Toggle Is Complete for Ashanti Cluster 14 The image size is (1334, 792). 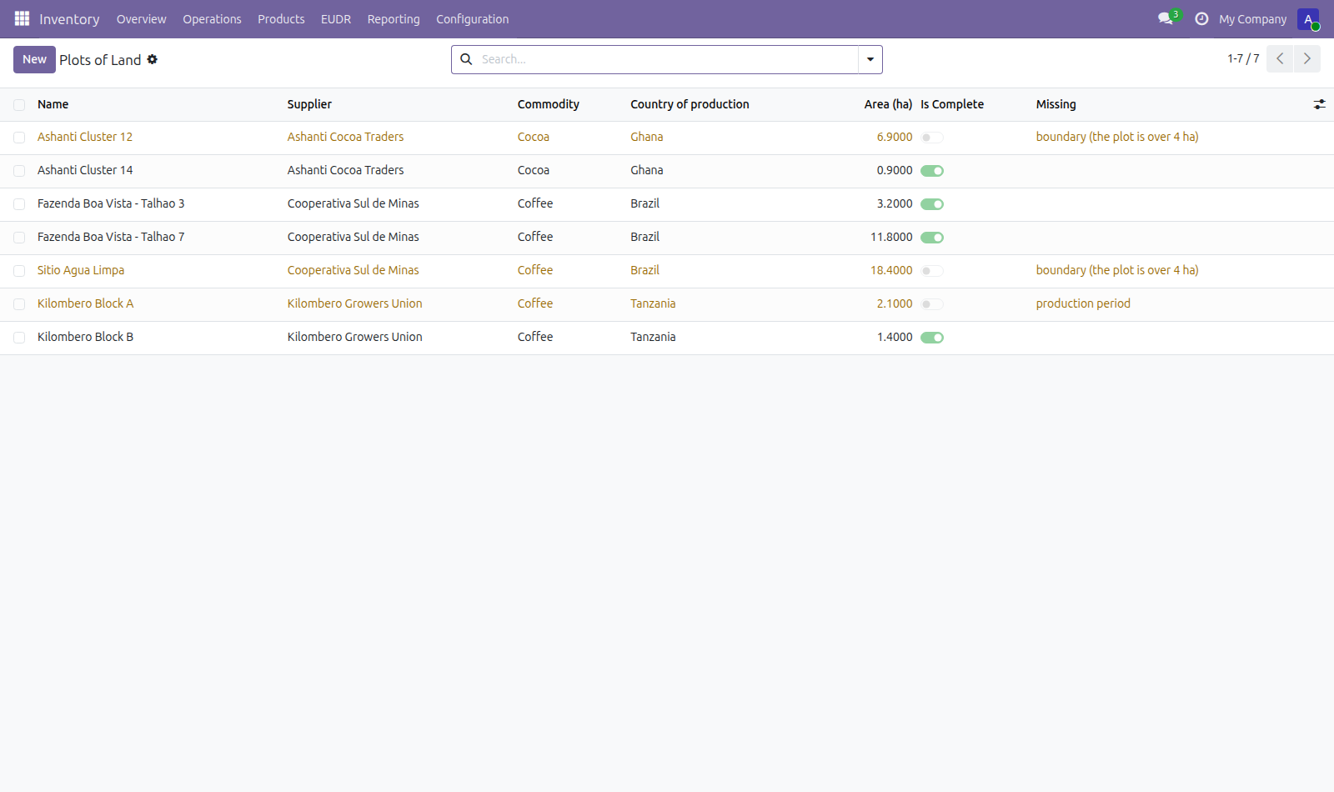coord(932,171)
